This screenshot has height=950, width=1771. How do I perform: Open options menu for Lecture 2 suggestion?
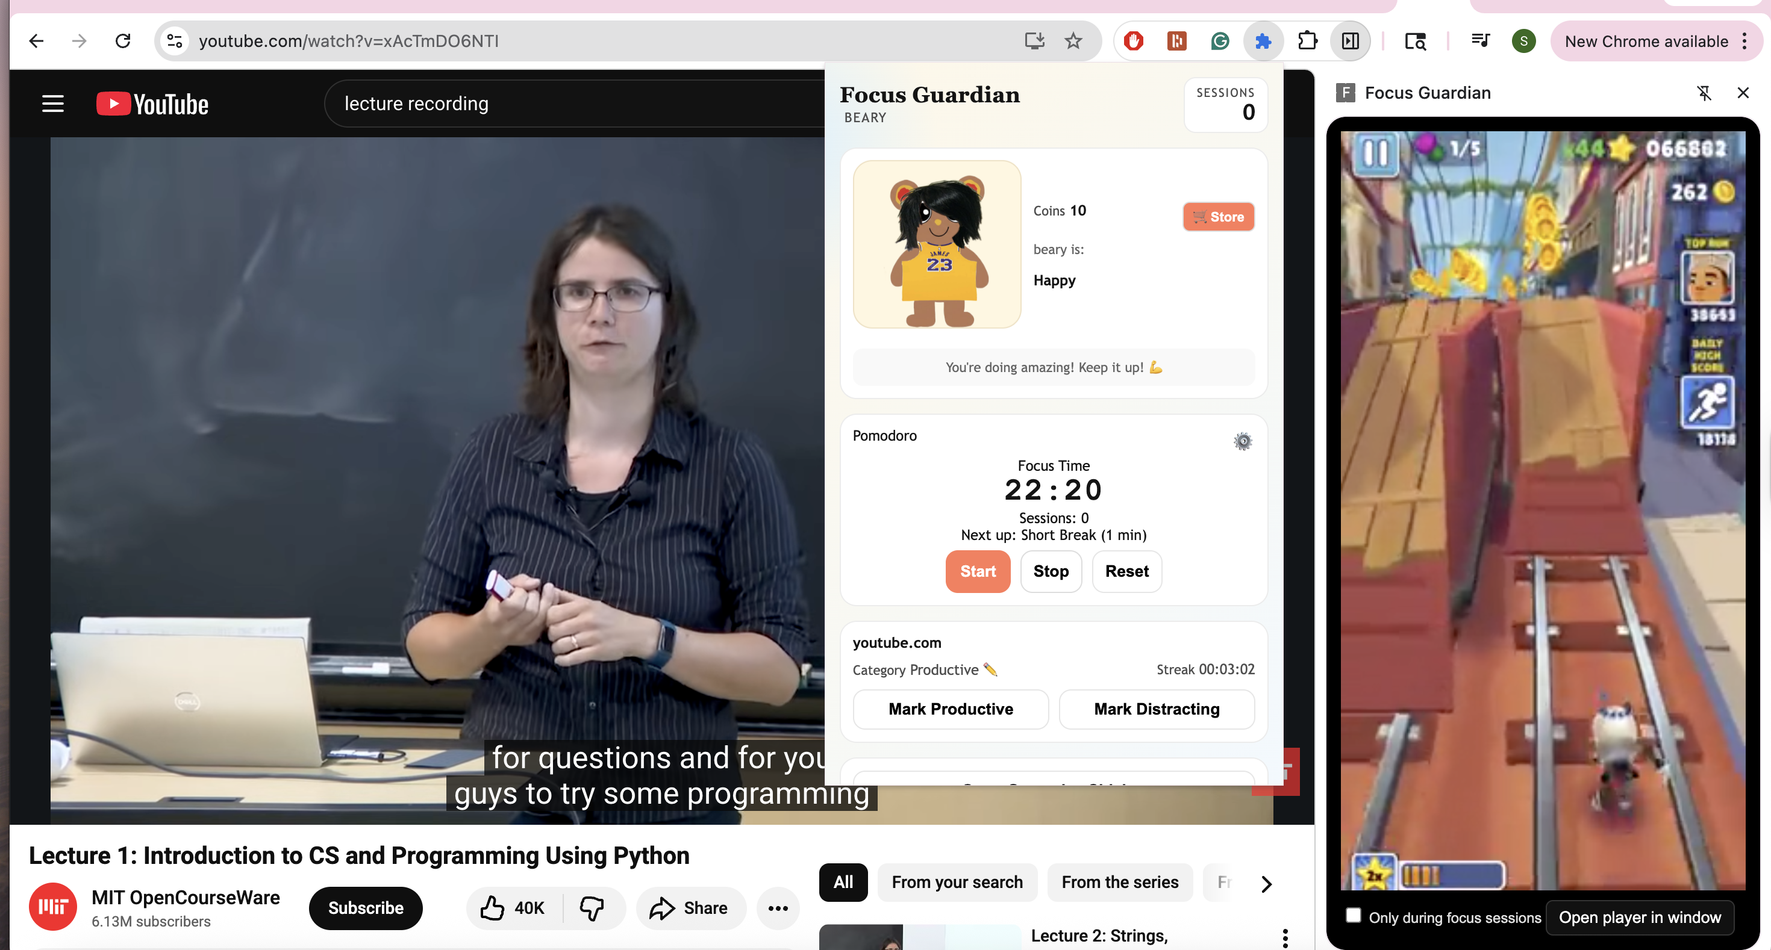pos(1285,937)
